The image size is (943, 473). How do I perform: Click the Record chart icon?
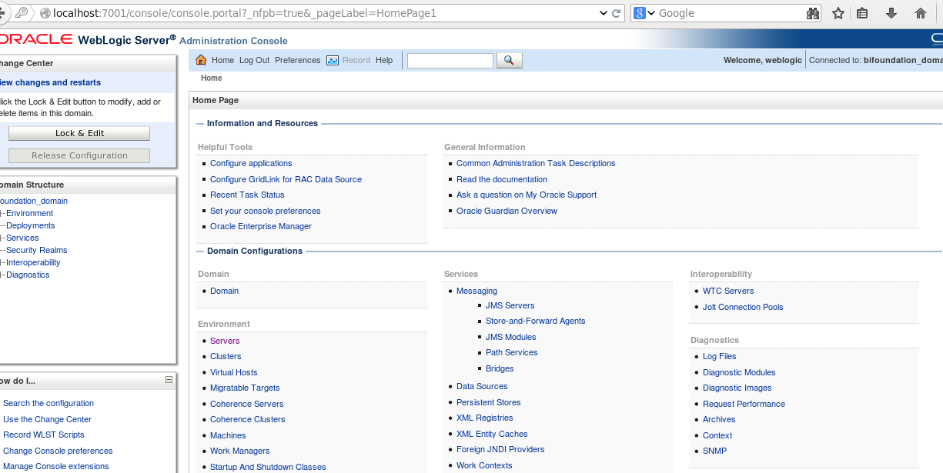tap(333, 60)
